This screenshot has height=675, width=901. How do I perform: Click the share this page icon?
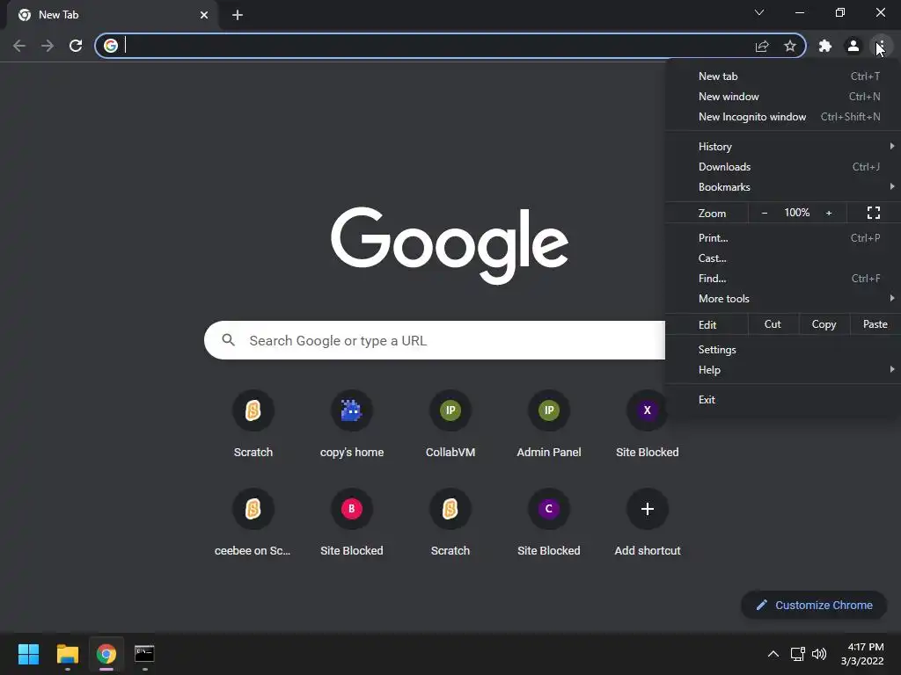pos(762,46)
